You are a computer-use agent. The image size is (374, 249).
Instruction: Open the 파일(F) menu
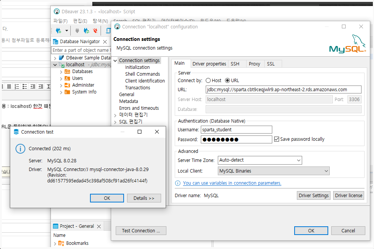click(x=61, y=21)
